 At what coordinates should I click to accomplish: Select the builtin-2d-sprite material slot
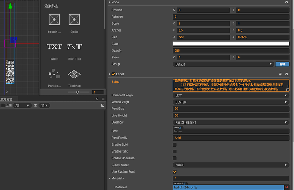tap(228, 187)
